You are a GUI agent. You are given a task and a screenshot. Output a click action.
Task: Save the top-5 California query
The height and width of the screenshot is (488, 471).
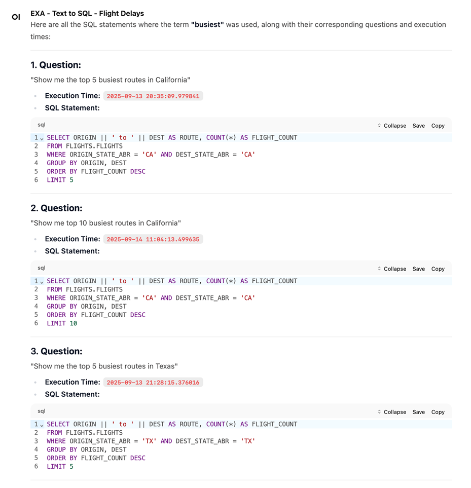(418, 125)
